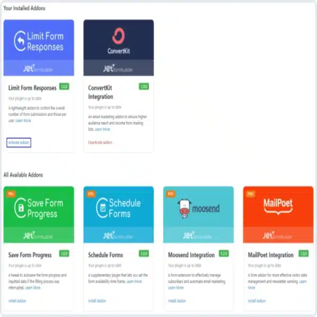This screenshot has height=317, width=317.
Task: Click the Save Form Progress lock icon
Action: coord(18,208)
